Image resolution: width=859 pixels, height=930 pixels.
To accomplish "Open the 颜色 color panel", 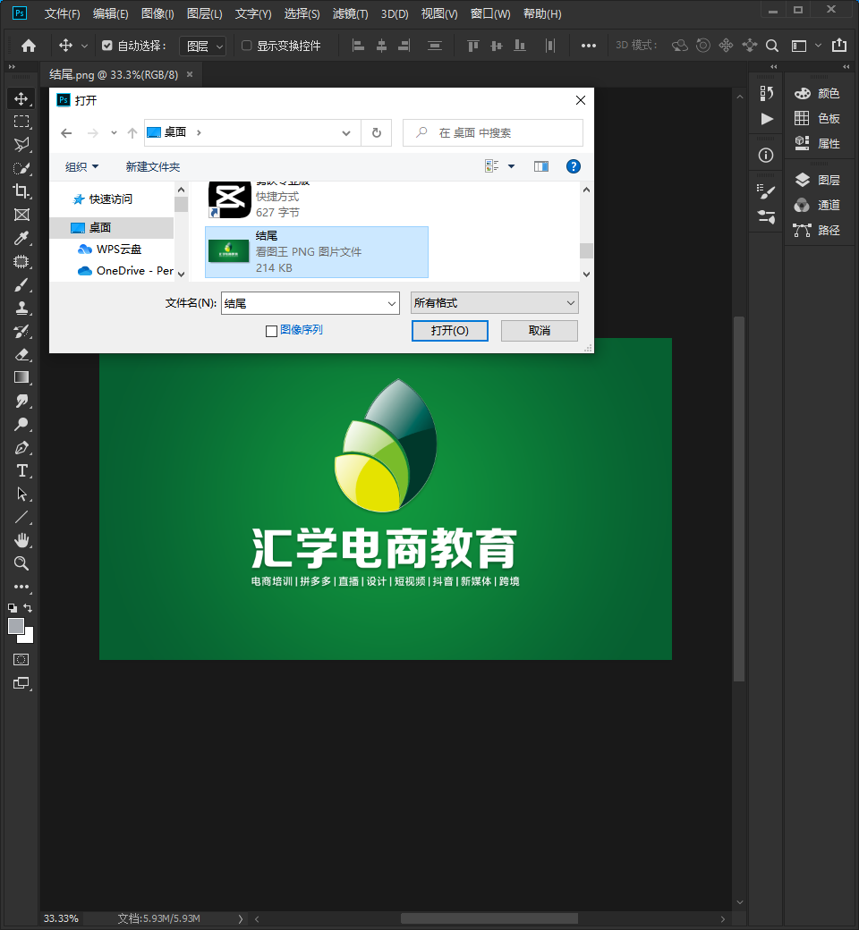I will coord(817,94).
